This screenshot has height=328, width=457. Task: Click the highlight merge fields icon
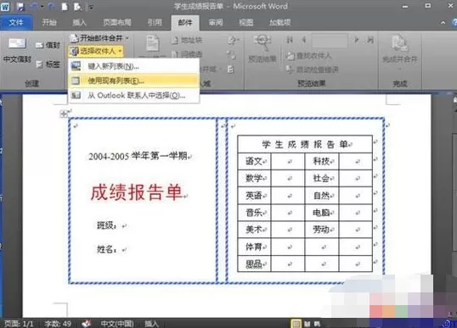coord(153,44)
